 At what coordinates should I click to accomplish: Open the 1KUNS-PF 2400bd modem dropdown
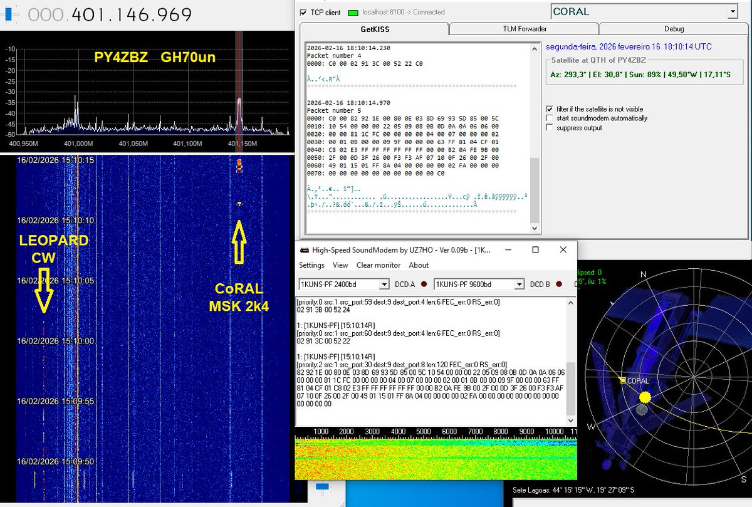384,285
